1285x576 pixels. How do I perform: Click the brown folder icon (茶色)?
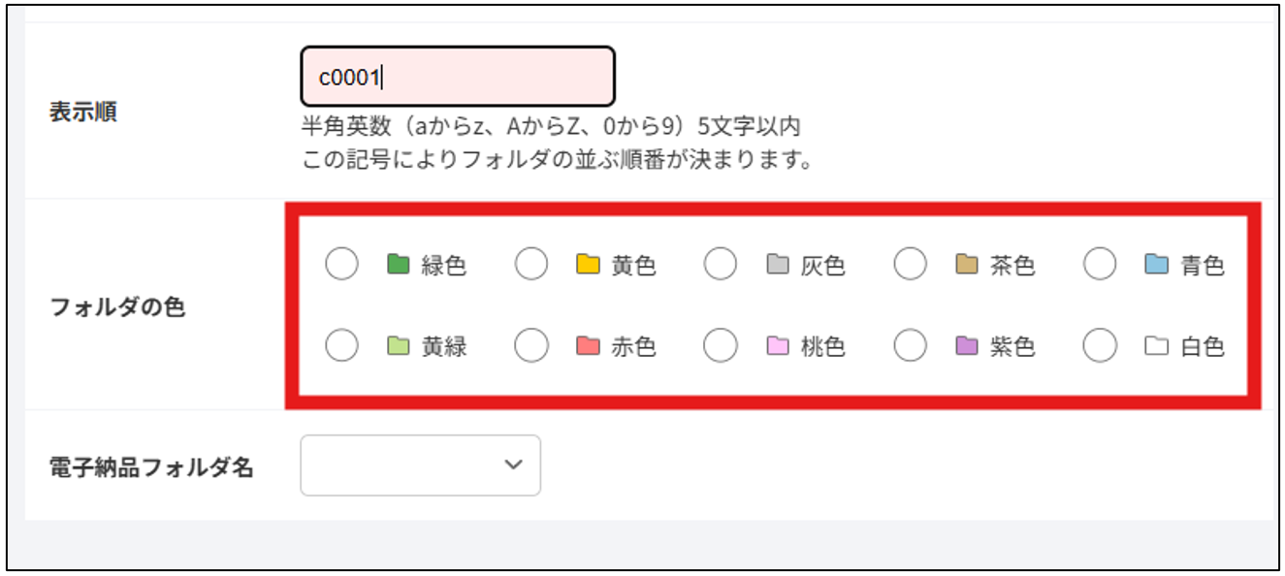pyautogui.click(x=967, y=264)
